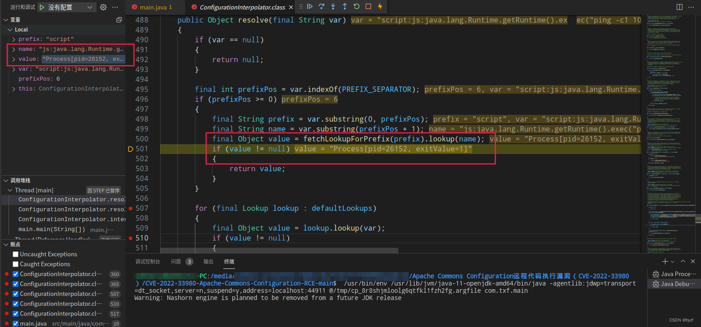Open the 调试控制台 (Debug Console) tab

[x=148, y=261]
